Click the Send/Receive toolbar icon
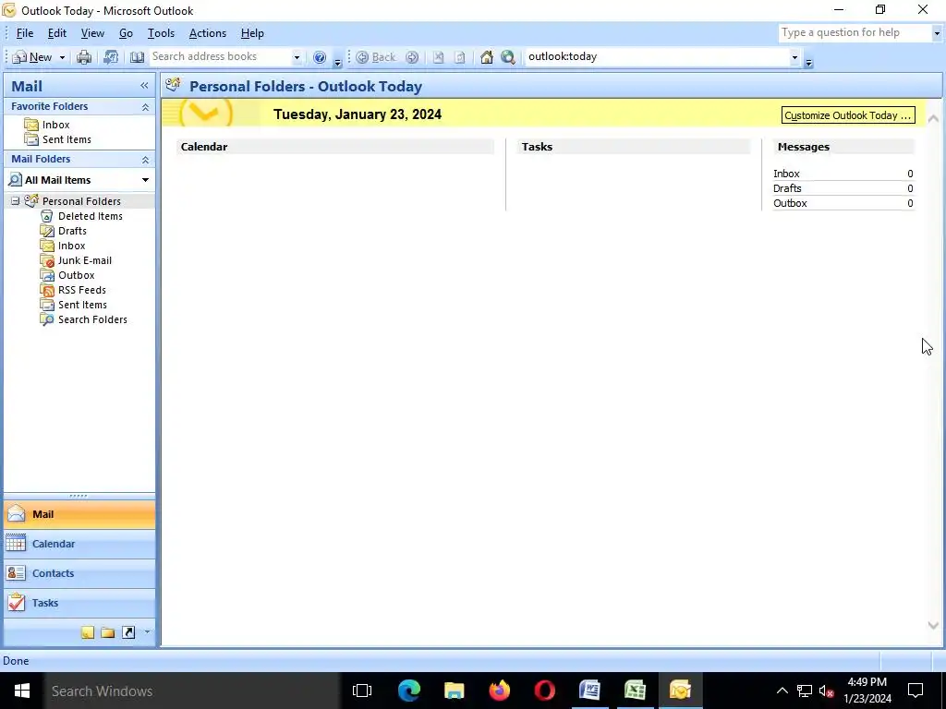Image resolution: width=946 pixels, height=709 pixels. point(111,57)
